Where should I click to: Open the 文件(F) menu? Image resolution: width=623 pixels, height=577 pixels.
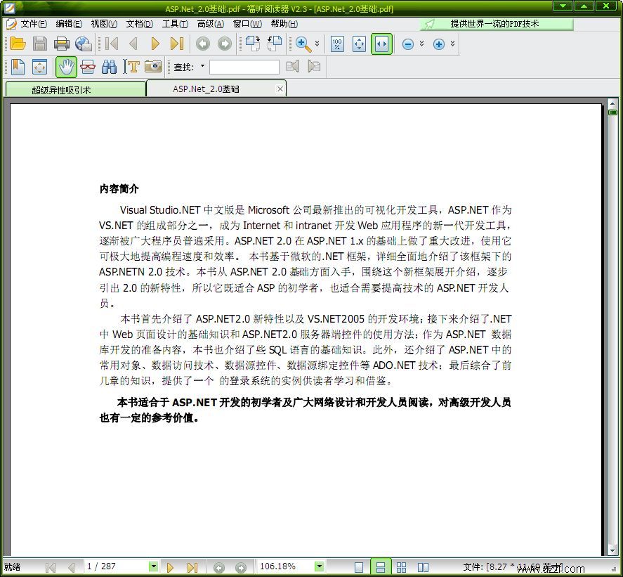(x=34, y=24)
